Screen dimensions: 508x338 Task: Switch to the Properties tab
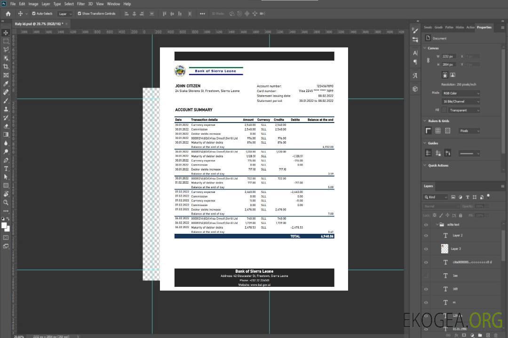[484, 28]
